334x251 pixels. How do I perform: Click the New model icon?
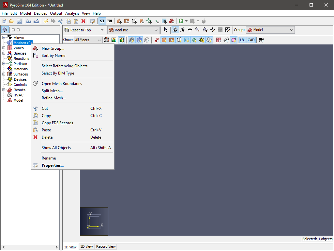point(5,21)
